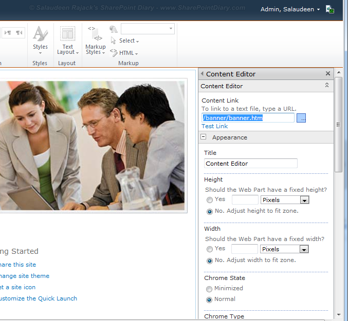The width and height of the screenshot is (348, 321).
Task: Open the empty combo box in the ribbon
Action: coord(148,29)
